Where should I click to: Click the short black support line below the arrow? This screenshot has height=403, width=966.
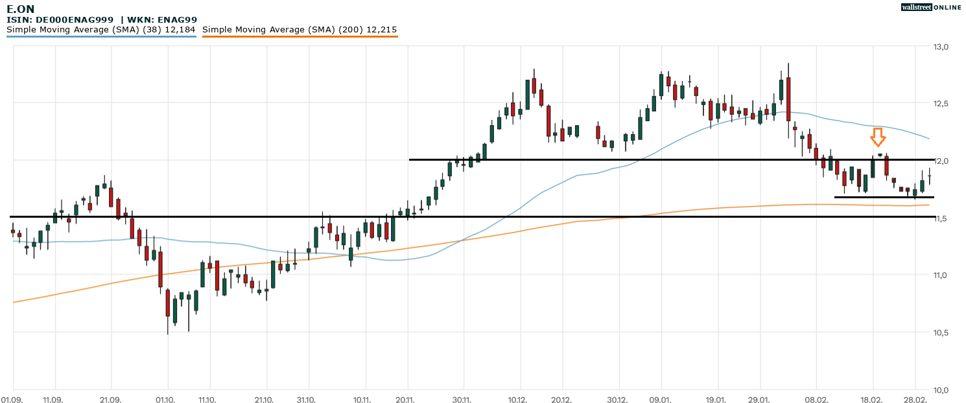884,197
